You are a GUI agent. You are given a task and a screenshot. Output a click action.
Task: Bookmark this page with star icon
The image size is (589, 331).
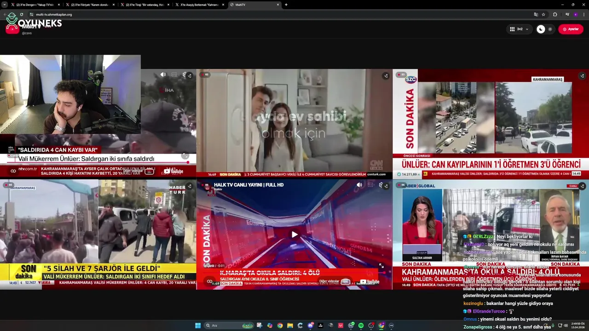click(543, 14)
